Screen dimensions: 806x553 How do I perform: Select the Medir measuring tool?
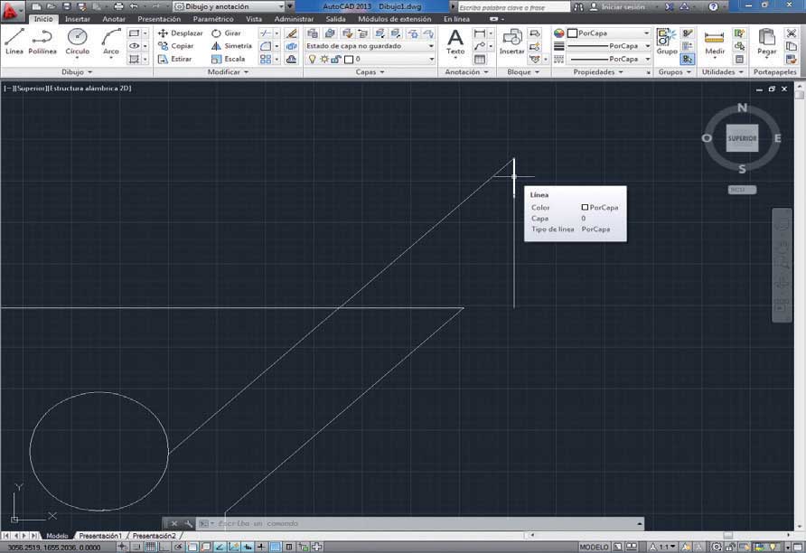click(715, 42)
